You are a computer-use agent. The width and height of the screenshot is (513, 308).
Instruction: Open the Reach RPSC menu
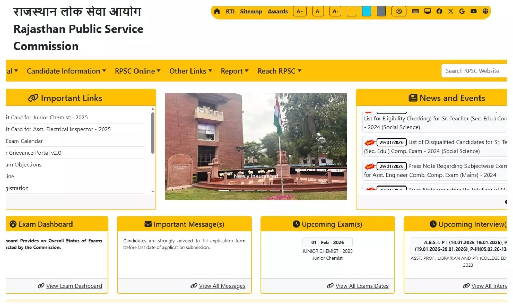coord(279,71)
